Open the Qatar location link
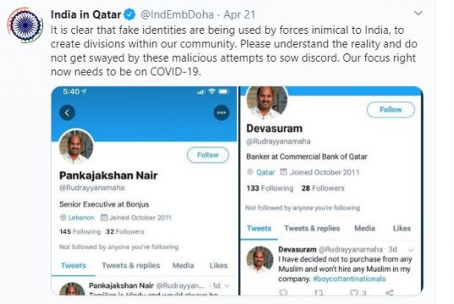Screen dimensions: 454x304 point(265,172)
